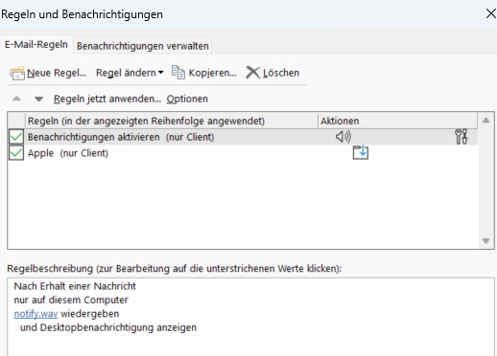Switch to the E-Mail-Regeln tab
The image size is (497, 356).
[36, 44]
